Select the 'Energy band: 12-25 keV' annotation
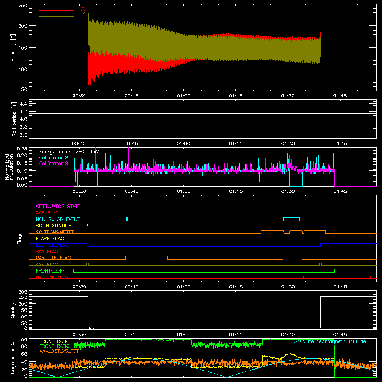This screenshot has width=382, height=382. (x=69, y=152)
